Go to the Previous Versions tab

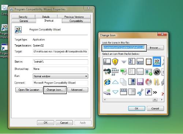(x=74, y=17)
